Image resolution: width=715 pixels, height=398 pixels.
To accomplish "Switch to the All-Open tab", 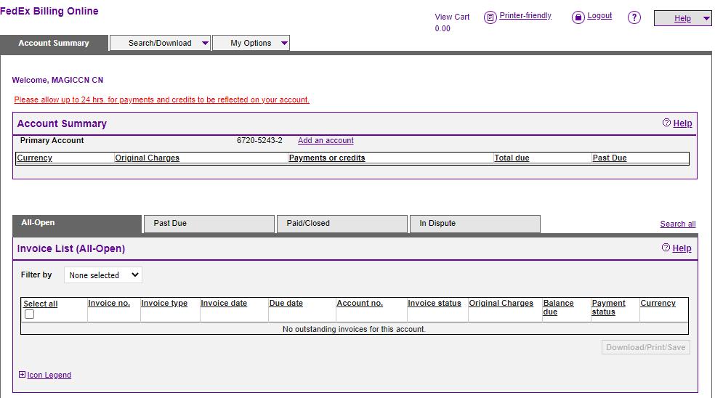I will coord(77,224).
